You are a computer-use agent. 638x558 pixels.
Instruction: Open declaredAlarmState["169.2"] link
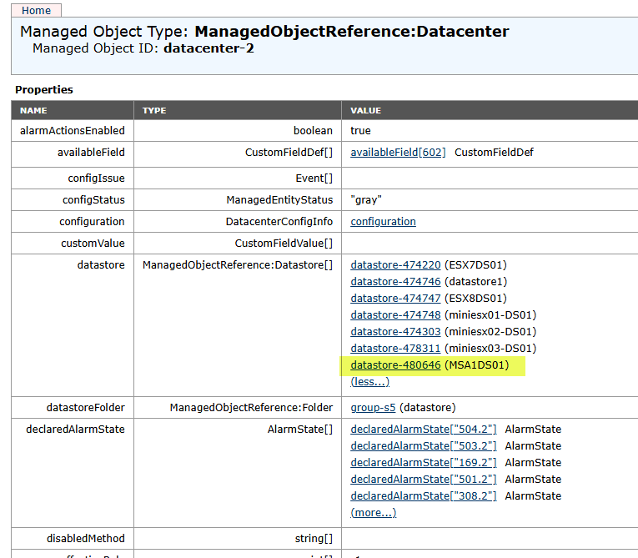(x=423, y=463)
